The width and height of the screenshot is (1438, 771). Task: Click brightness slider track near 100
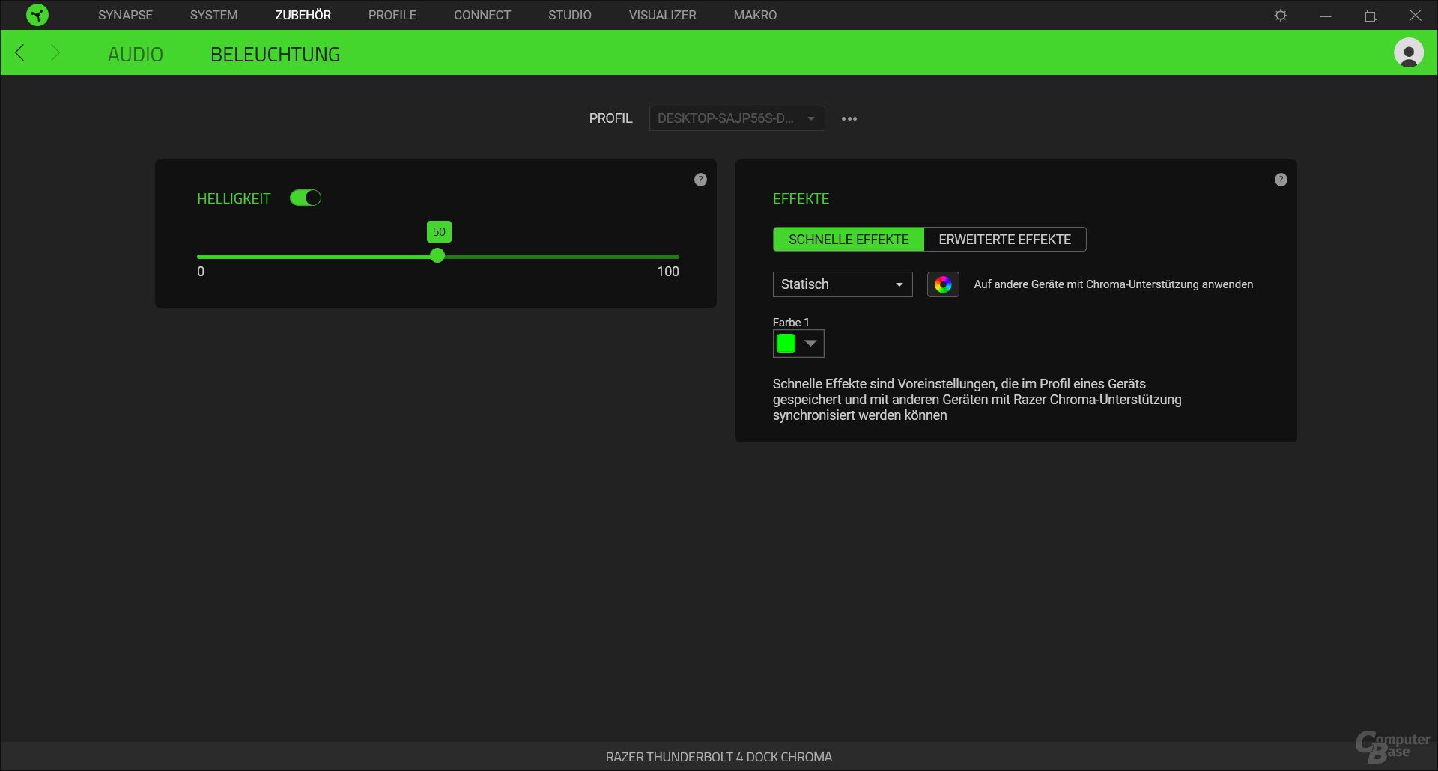[x=674, y=257]
